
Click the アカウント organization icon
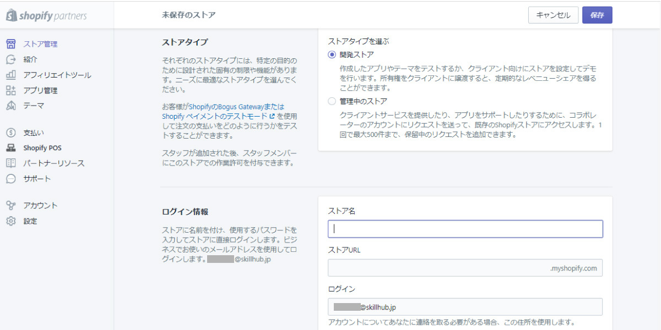pyautogui.click(x=11, y=205)
